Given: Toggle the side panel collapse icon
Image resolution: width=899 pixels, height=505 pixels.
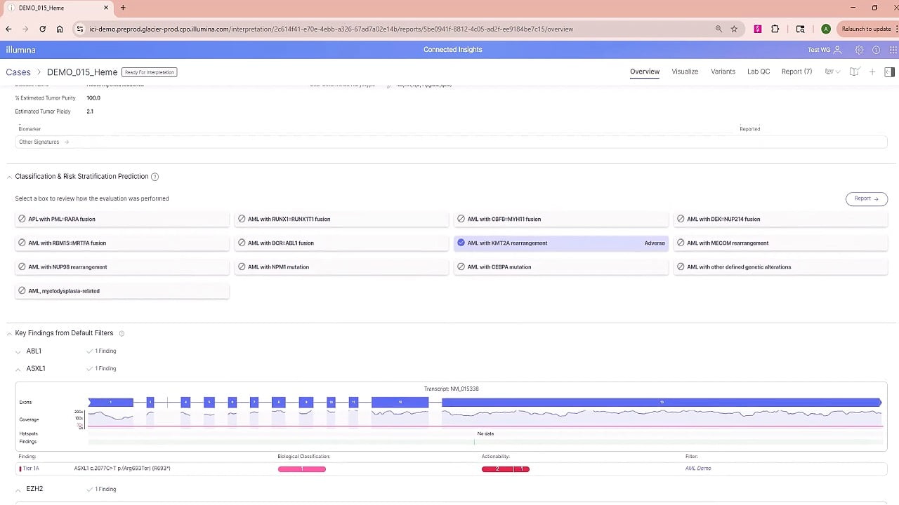Looking at the screenshot, I should pos(889,72).
